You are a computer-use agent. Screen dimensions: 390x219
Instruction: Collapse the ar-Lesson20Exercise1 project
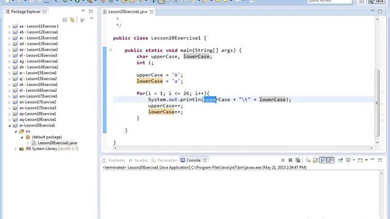pos(10,126)
